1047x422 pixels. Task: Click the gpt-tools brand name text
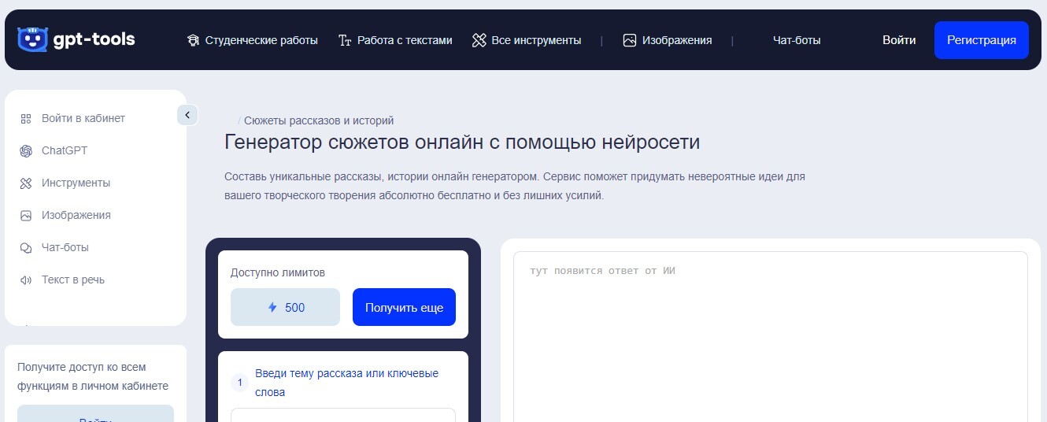click(94, 39)
